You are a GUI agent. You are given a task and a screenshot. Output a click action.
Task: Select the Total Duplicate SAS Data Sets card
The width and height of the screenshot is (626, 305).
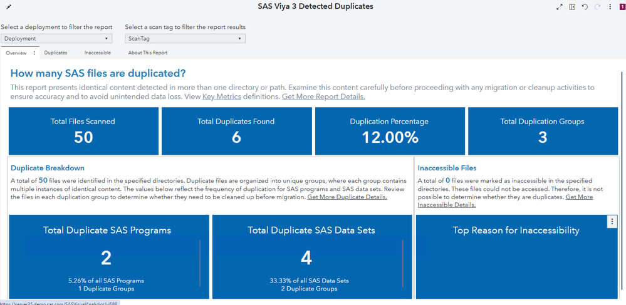(312, 257)
